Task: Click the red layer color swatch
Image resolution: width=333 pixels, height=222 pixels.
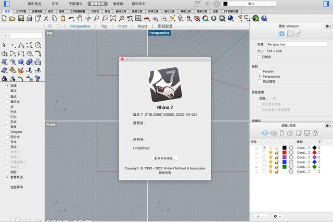Action: (285, 153)
